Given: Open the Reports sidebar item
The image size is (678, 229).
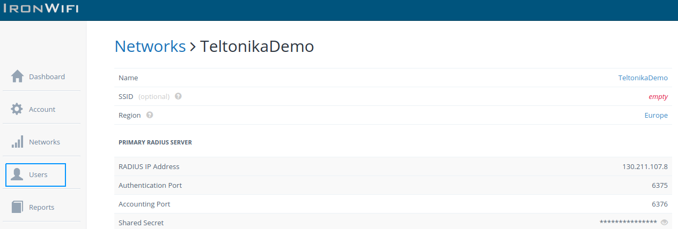Looking at the screenshot, I should (x=41, y=207).
